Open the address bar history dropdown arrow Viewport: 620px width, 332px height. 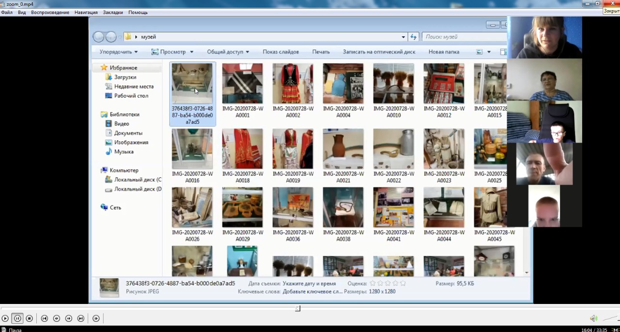coord(403,37)
